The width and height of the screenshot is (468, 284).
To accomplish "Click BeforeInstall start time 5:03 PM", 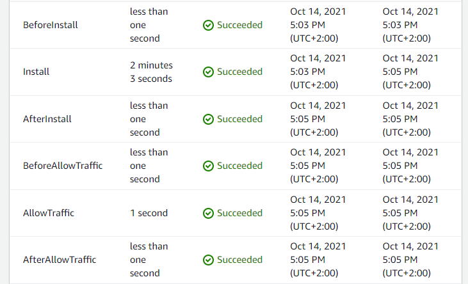I will (307, 25).
